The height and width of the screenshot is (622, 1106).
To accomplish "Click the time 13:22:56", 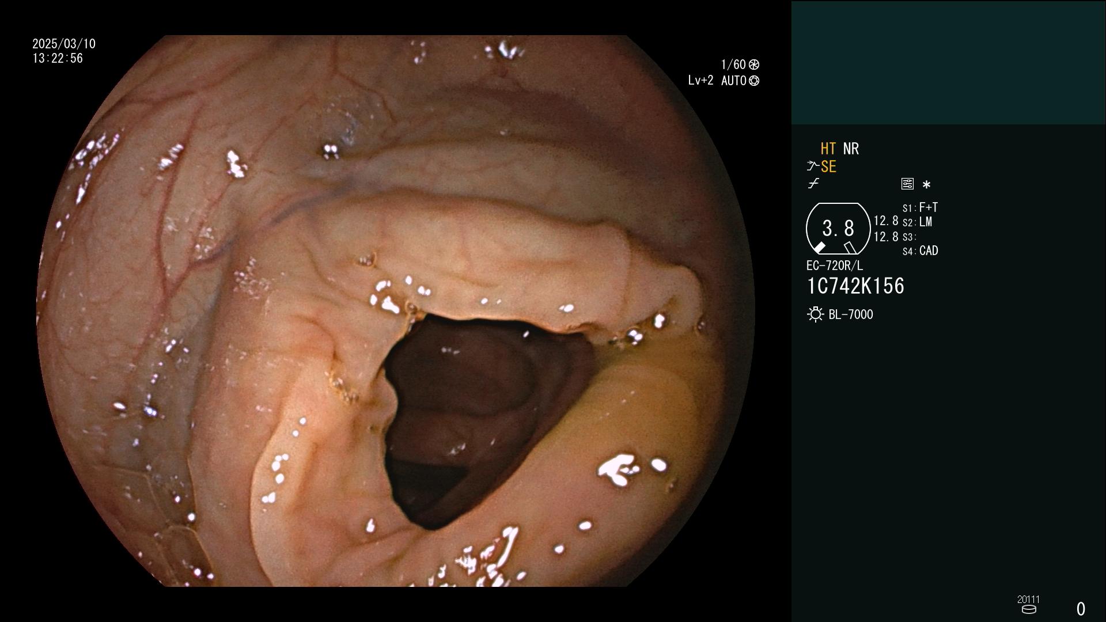I will click(x=58, y=58).
